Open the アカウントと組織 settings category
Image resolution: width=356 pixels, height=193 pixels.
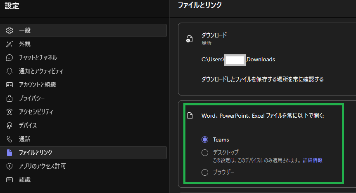pyautogui.click(x=83, y=85)
